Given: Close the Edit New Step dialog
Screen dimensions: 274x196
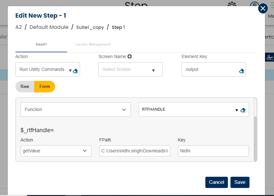Looking at the screenshot, I should coord(263,8).
